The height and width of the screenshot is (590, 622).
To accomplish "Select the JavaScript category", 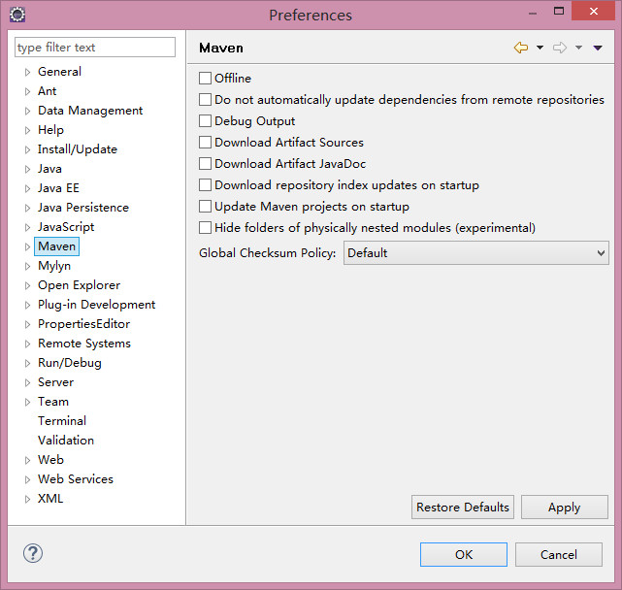I will (66, 227).
